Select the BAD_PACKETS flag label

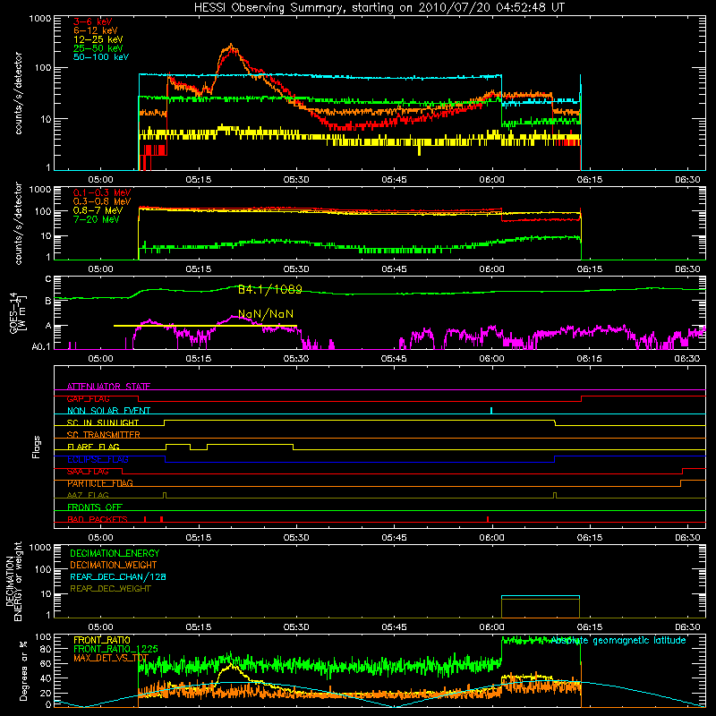pyautogui.click(x=98, y=519)
